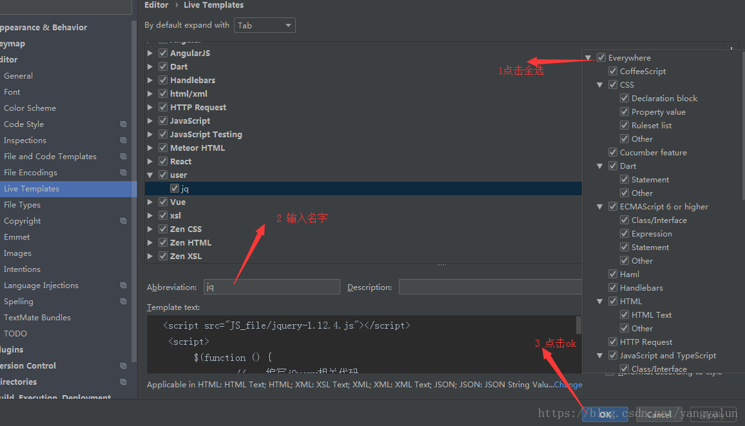Uncheck the Declaration block checkbox
The height and width of the screenshot is (426, 745).
tap(624, 99)
